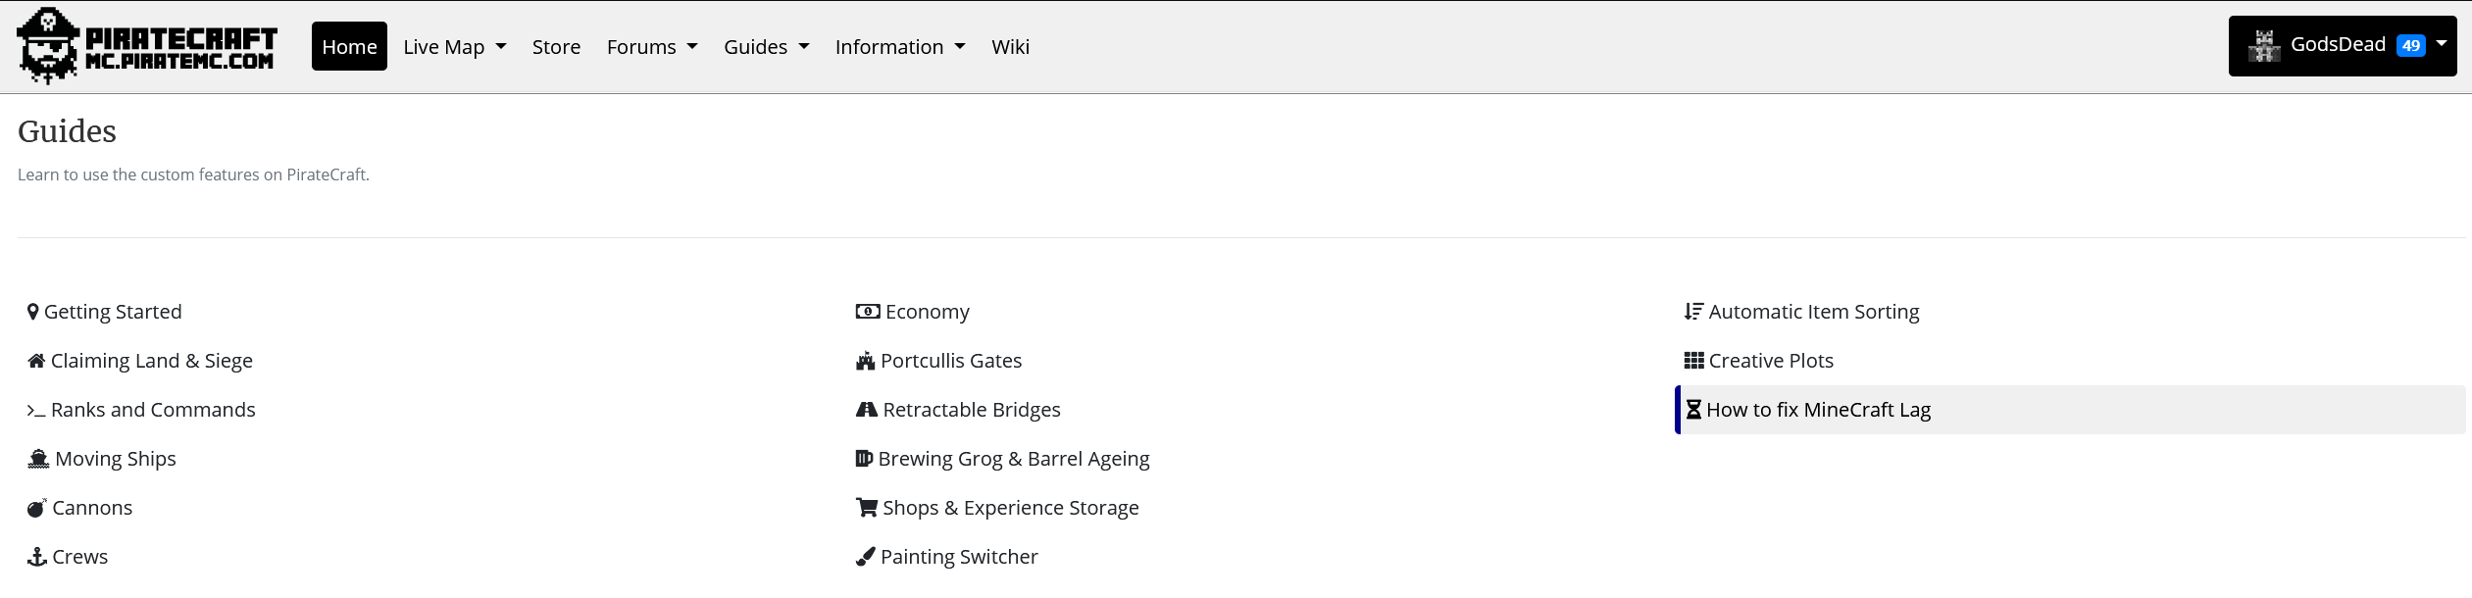
Task: Open the Claiming Land & Siege guide
Action: [152, 361]
